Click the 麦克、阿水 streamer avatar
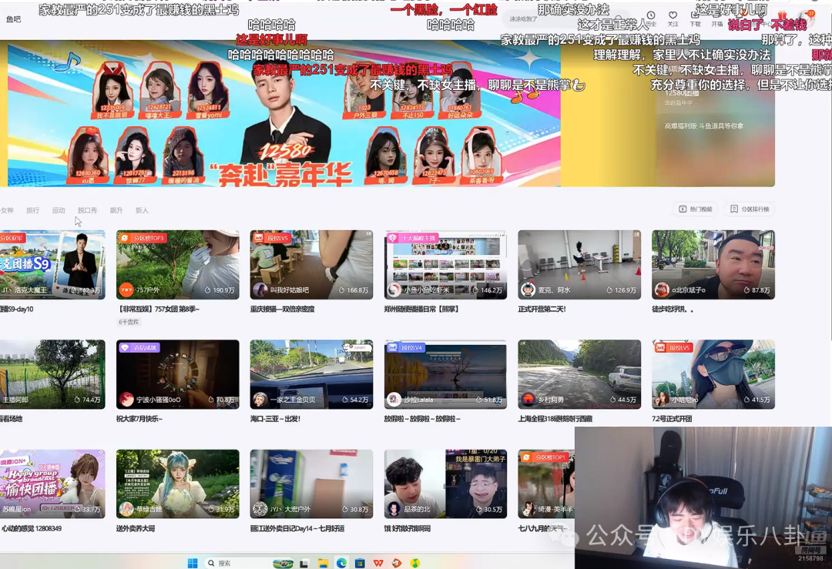832x569 pixels. [528, 290]
